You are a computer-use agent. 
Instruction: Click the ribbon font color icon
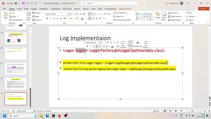click(82, 19)
